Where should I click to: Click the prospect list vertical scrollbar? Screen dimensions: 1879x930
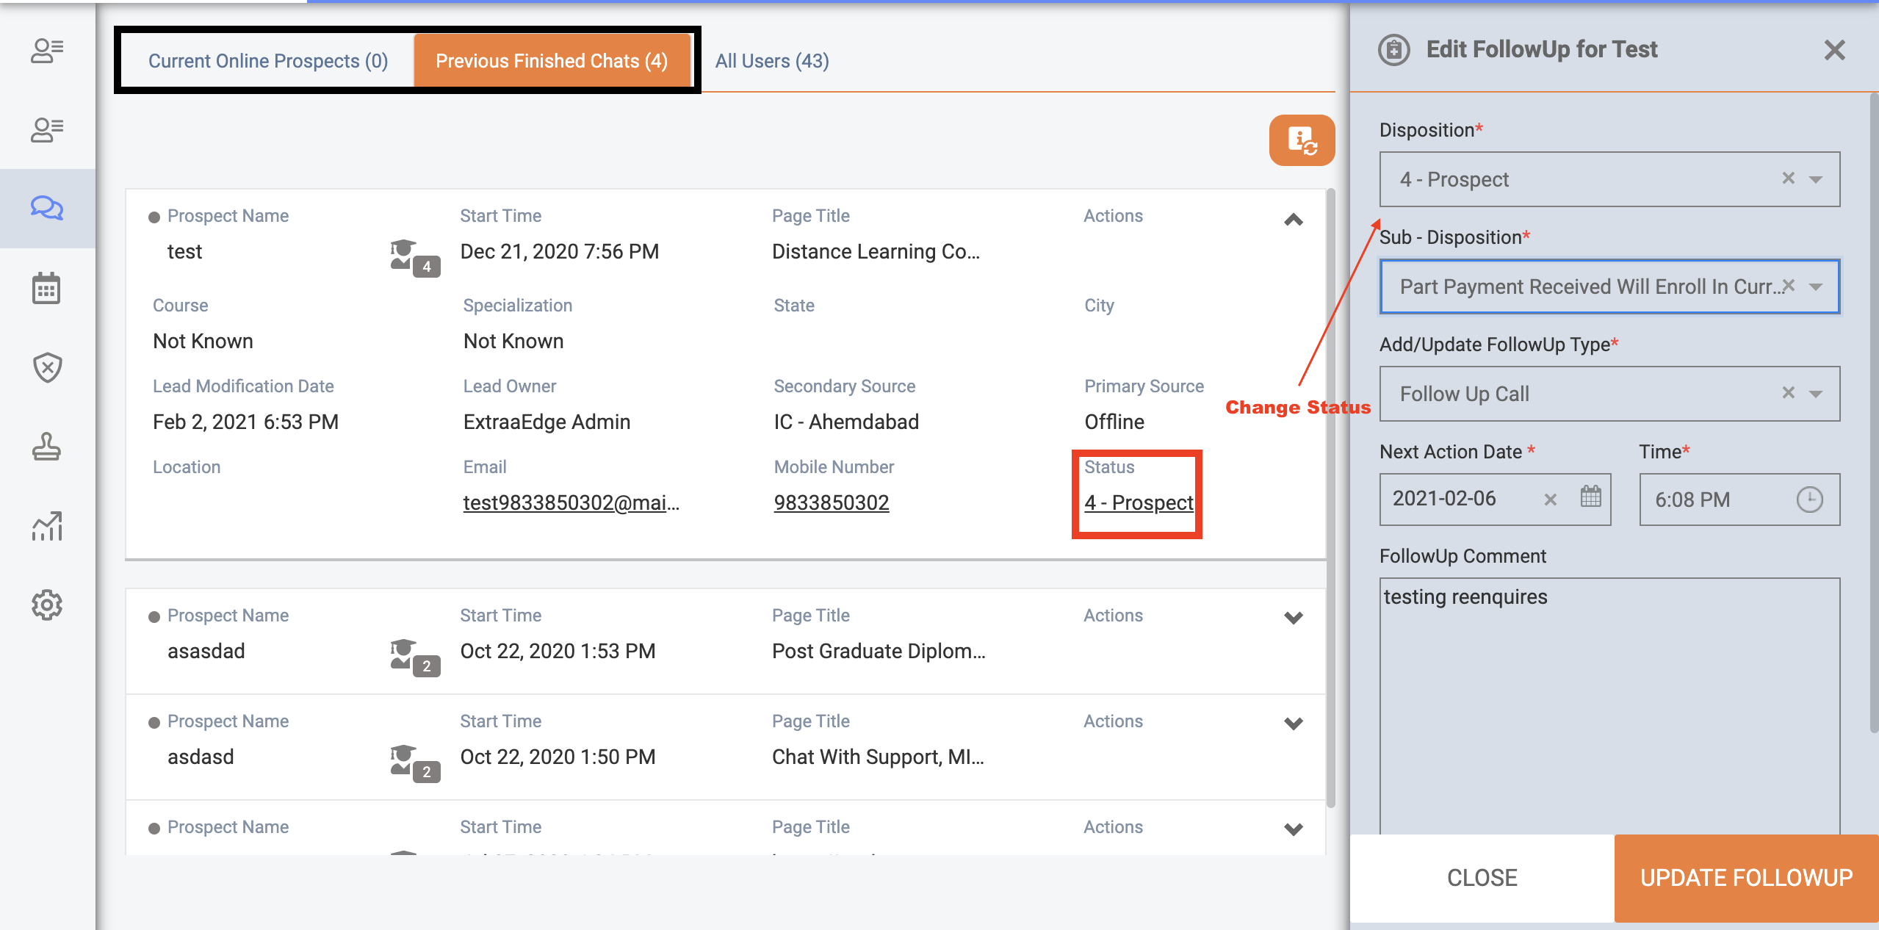pos(1330,500)
